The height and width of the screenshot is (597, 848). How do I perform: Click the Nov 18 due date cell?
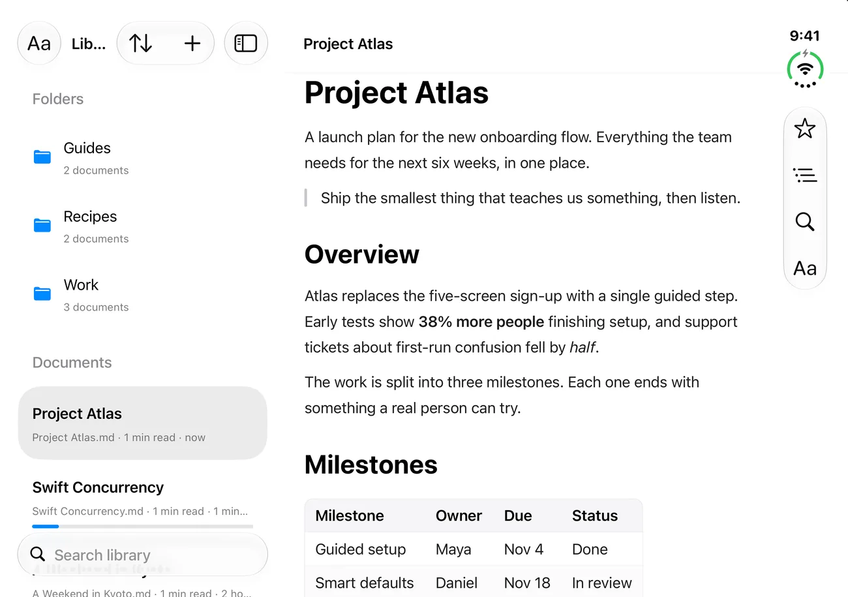527,583
